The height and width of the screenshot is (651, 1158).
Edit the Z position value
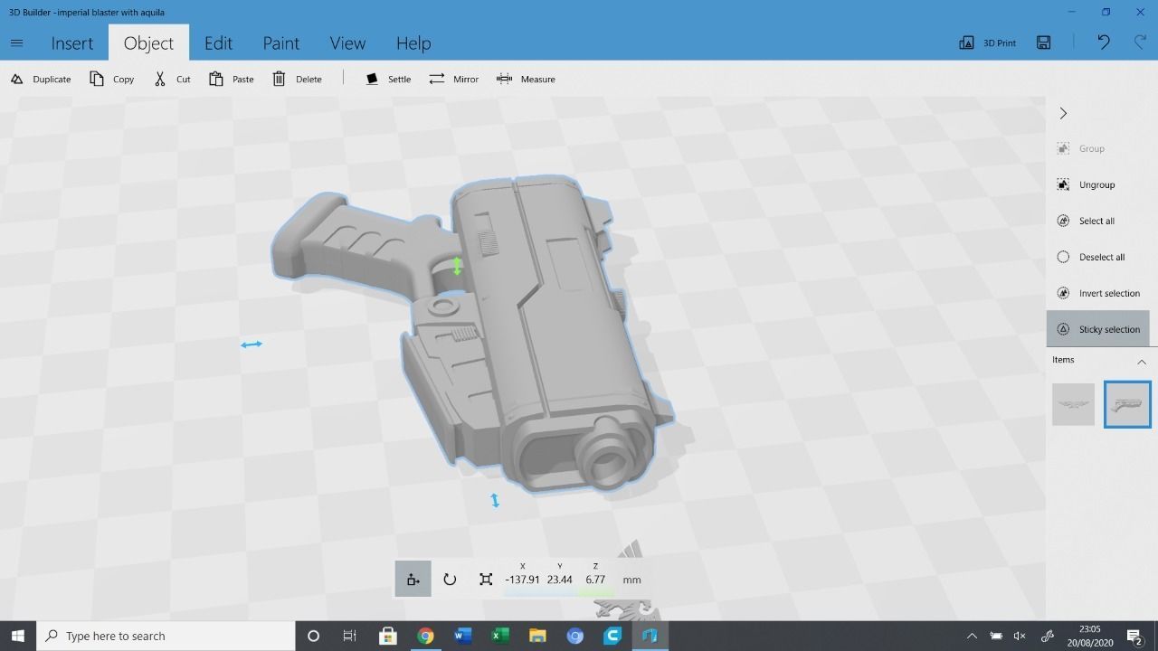coord(594,580)
